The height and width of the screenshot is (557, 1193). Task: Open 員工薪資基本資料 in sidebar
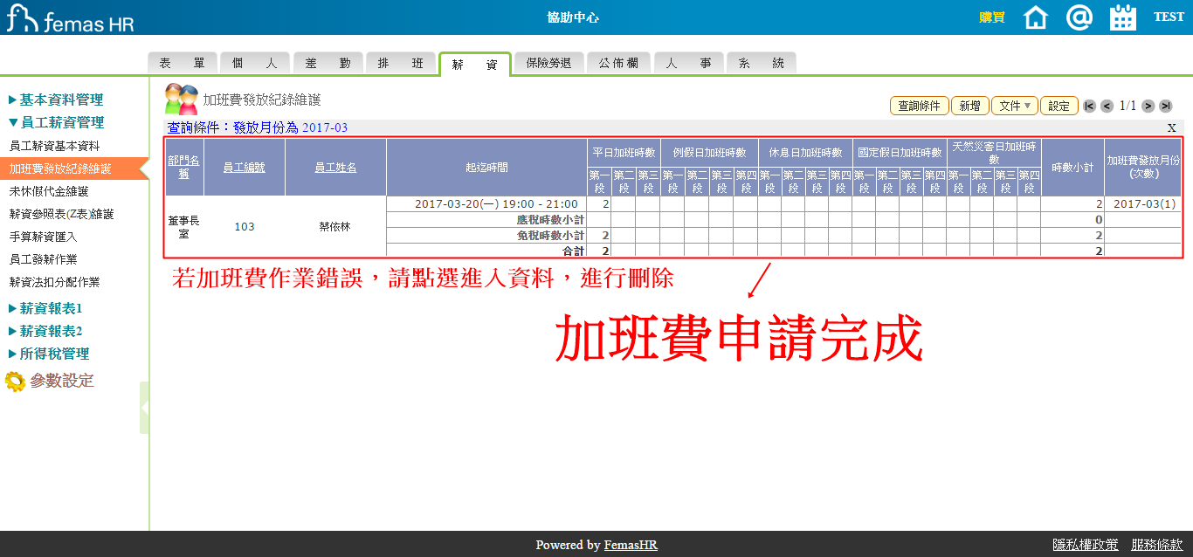(x=54, y=146)
